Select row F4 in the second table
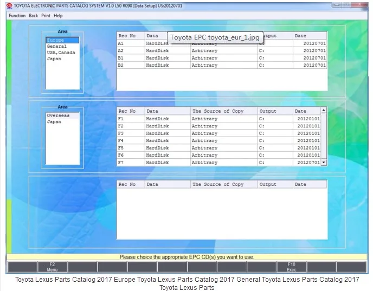 (x=219, y=140)
